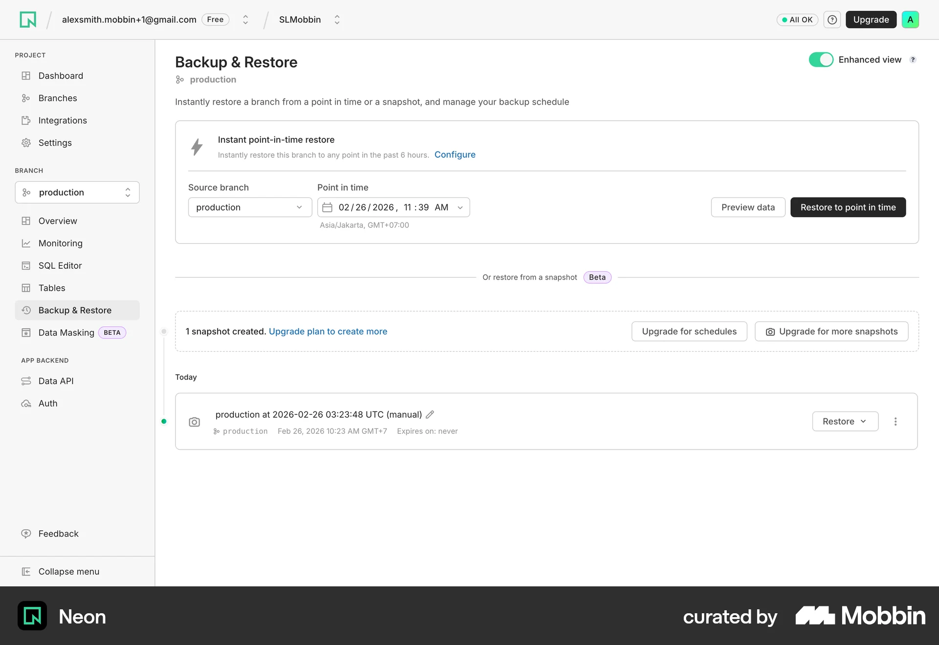Open the Source branch production dropdown
This screenshot has width=939, height=645.
pyautogui.click(x=250, y=207)
